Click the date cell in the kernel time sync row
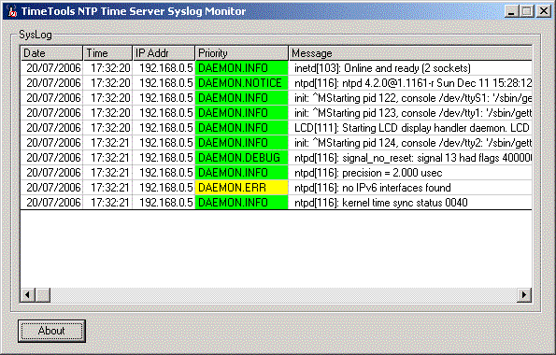The height and width of the screenshot is (355, 556). pos(51,203)
